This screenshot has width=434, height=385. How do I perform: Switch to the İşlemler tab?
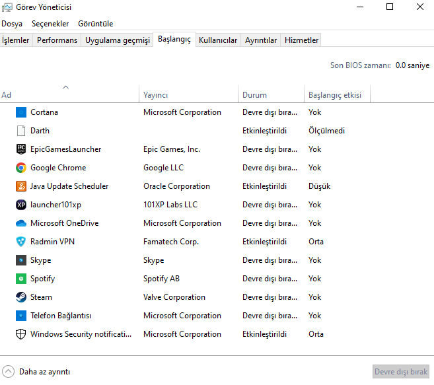click(x=16, y=40)
